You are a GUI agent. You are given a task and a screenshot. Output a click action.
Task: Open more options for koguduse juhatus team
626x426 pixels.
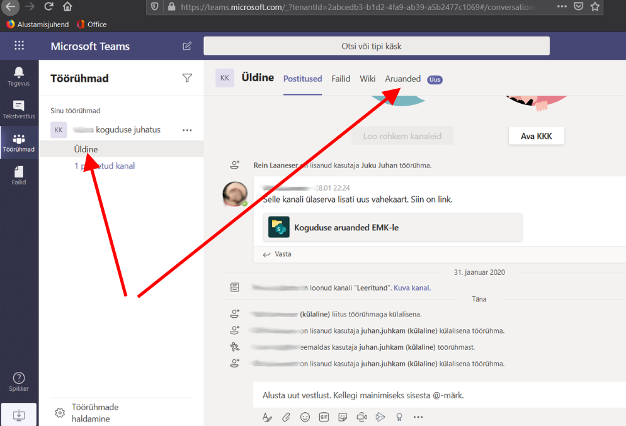[186, 130]
